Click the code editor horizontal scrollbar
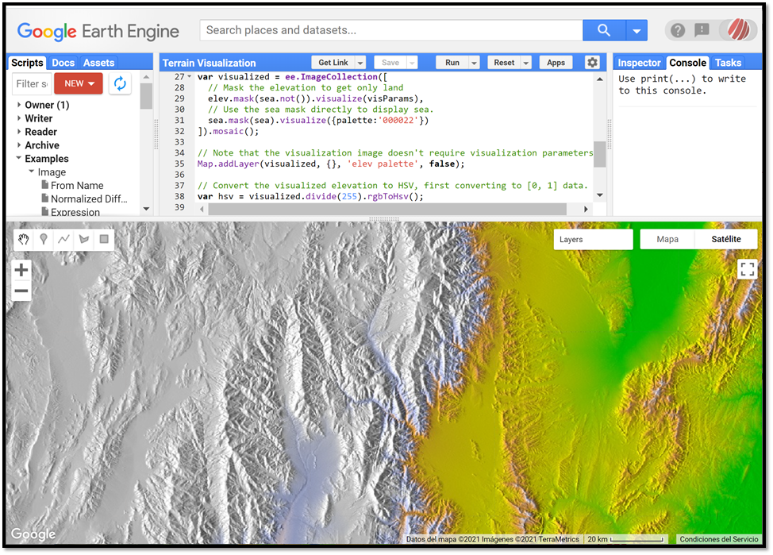Viewport: 773px width, 555px height. point(387,209)
